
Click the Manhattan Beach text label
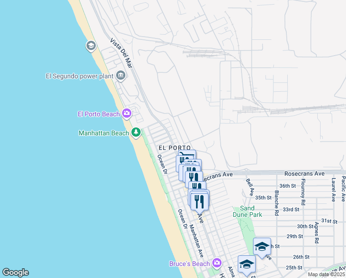(104, 133)
